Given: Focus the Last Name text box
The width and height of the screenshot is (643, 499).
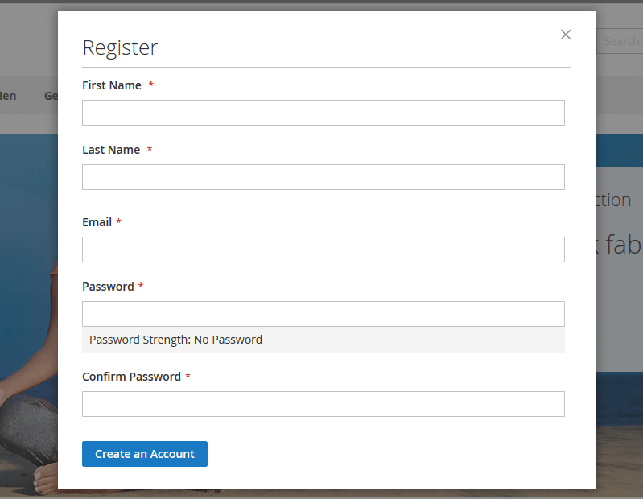Looking at the screenshot, I should pyautogui.click(x=323, y=177).
